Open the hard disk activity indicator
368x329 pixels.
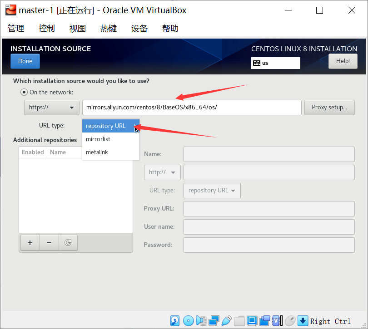(175, 321)
